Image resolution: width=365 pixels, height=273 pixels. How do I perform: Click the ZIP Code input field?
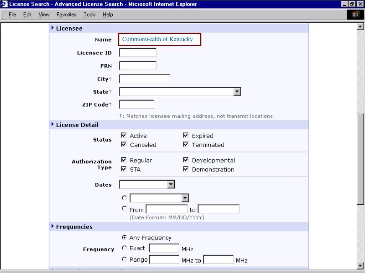(137, 104)
